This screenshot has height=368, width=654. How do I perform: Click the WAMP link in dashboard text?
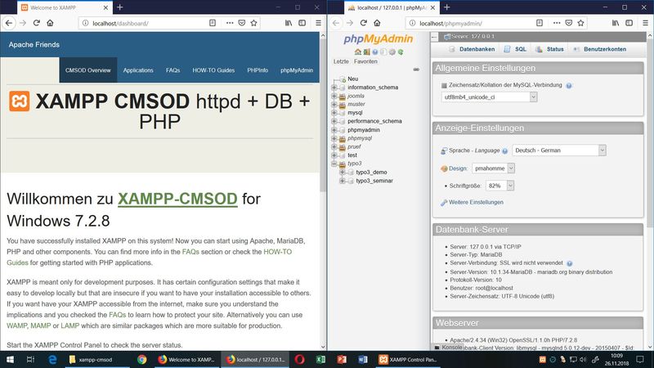[x=16, y=325]
